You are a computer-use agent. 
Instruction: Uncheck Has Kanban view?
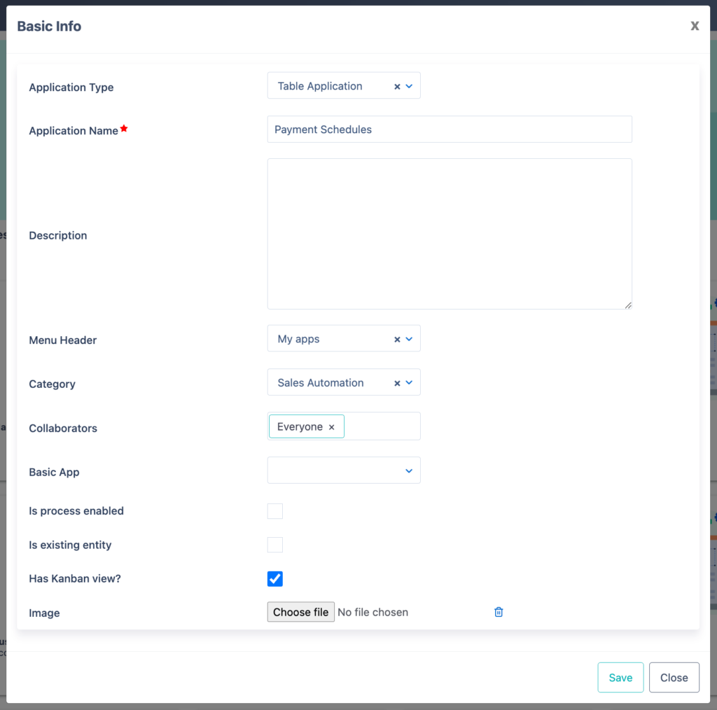tap(274, 578)
